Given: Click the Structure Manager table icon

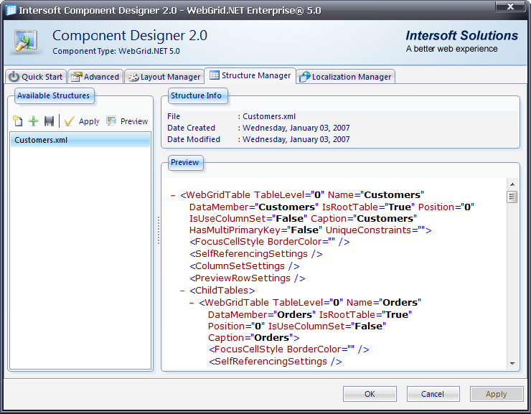Looking at the screenshot, I should pos(214,75).
